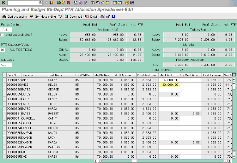Click the blue Information icon
Image resolution: width=237 pixels, height=163 pixels.
pos(113,16)
